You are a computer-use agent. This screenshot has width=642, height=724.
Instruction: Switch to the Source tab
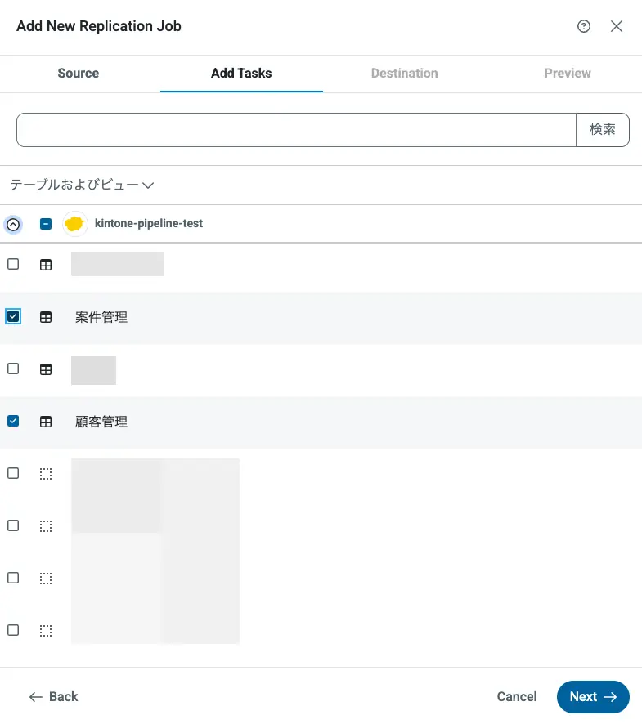79,74
